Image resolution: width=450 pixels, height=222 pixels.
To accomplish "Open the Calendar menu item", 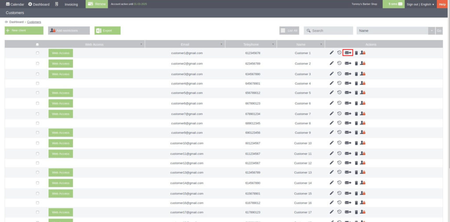I will (x=15, y=4).
